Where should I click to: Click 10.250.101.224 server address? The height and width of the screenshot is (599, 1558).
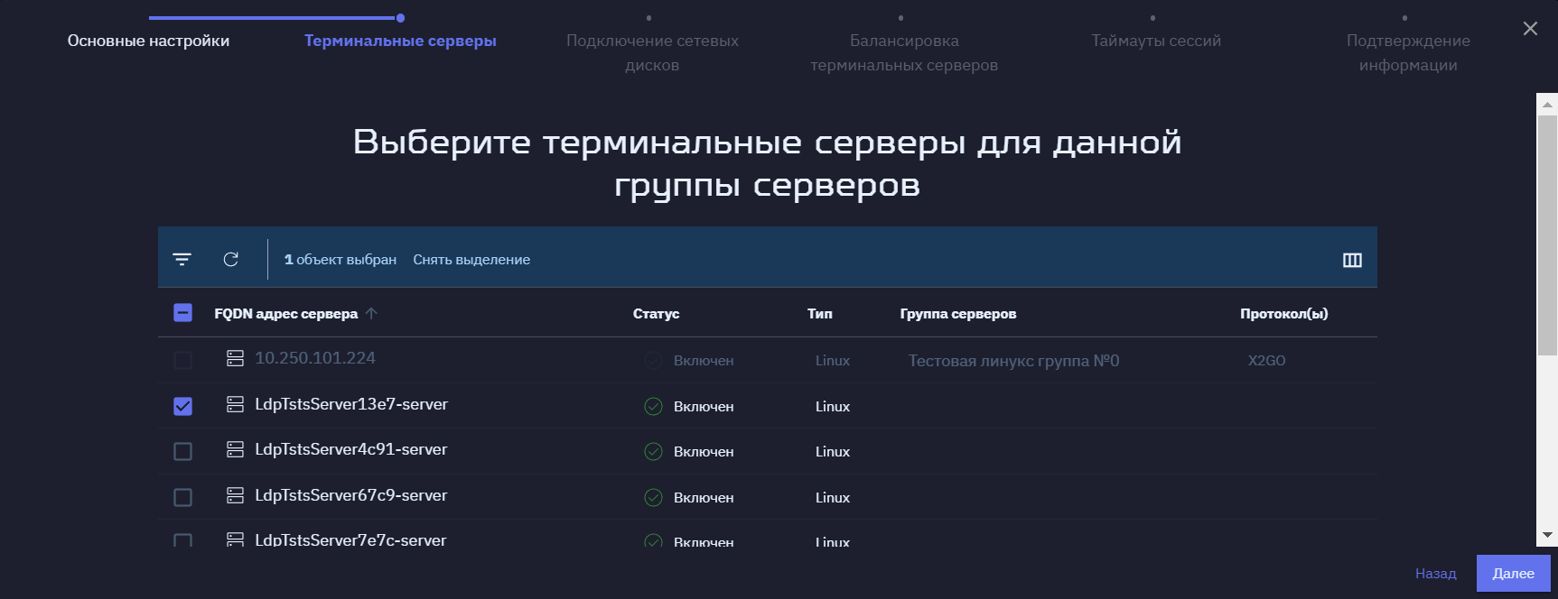click(315, 358)
